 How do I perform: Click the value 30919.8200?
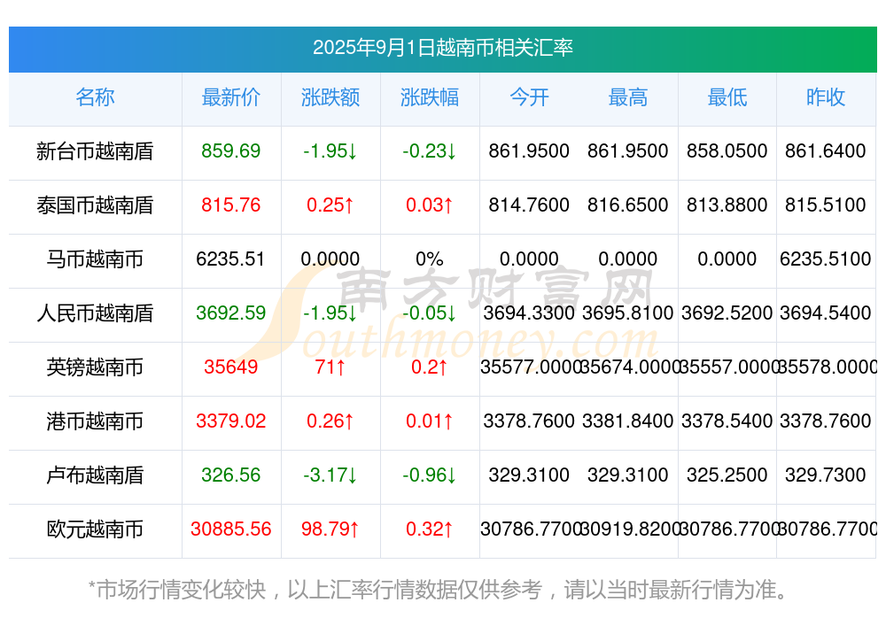(629, 529)
